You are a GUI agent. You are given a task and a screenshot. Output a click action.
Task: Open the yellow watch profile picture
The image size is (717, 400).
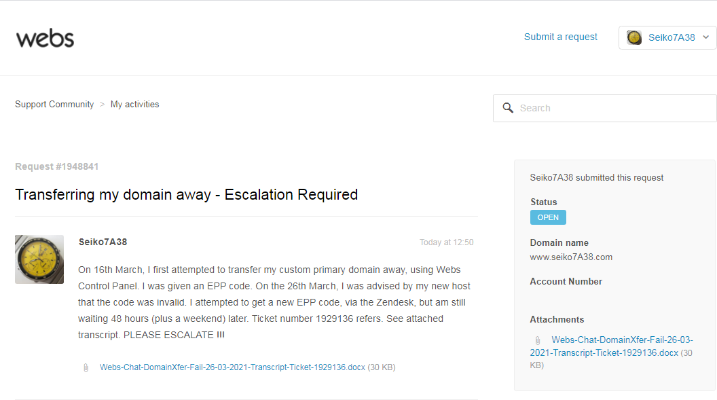pyautogui.click(x=39, y=259)
